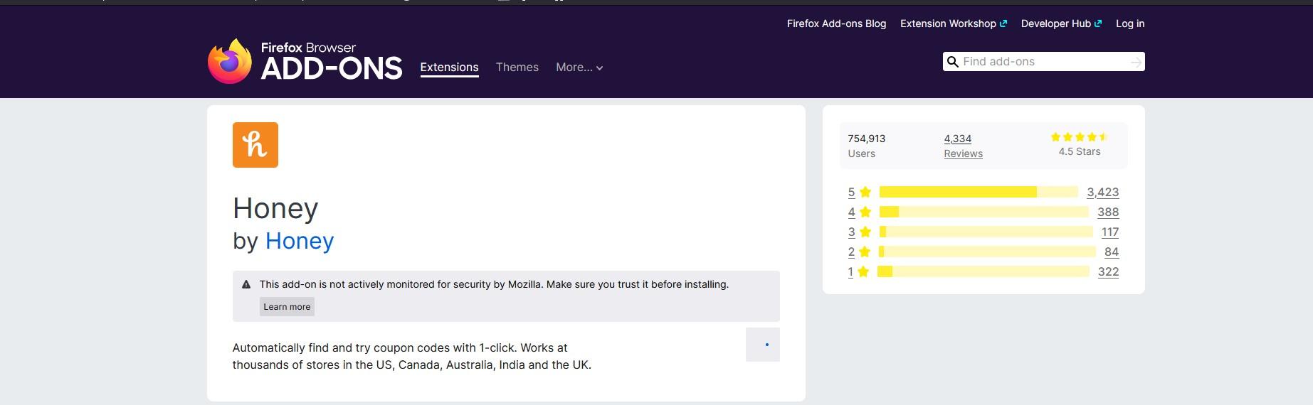This screenshot has width=1313, height=405.
Task: Click the Log in link
Action: click(x=1130, y=23)
